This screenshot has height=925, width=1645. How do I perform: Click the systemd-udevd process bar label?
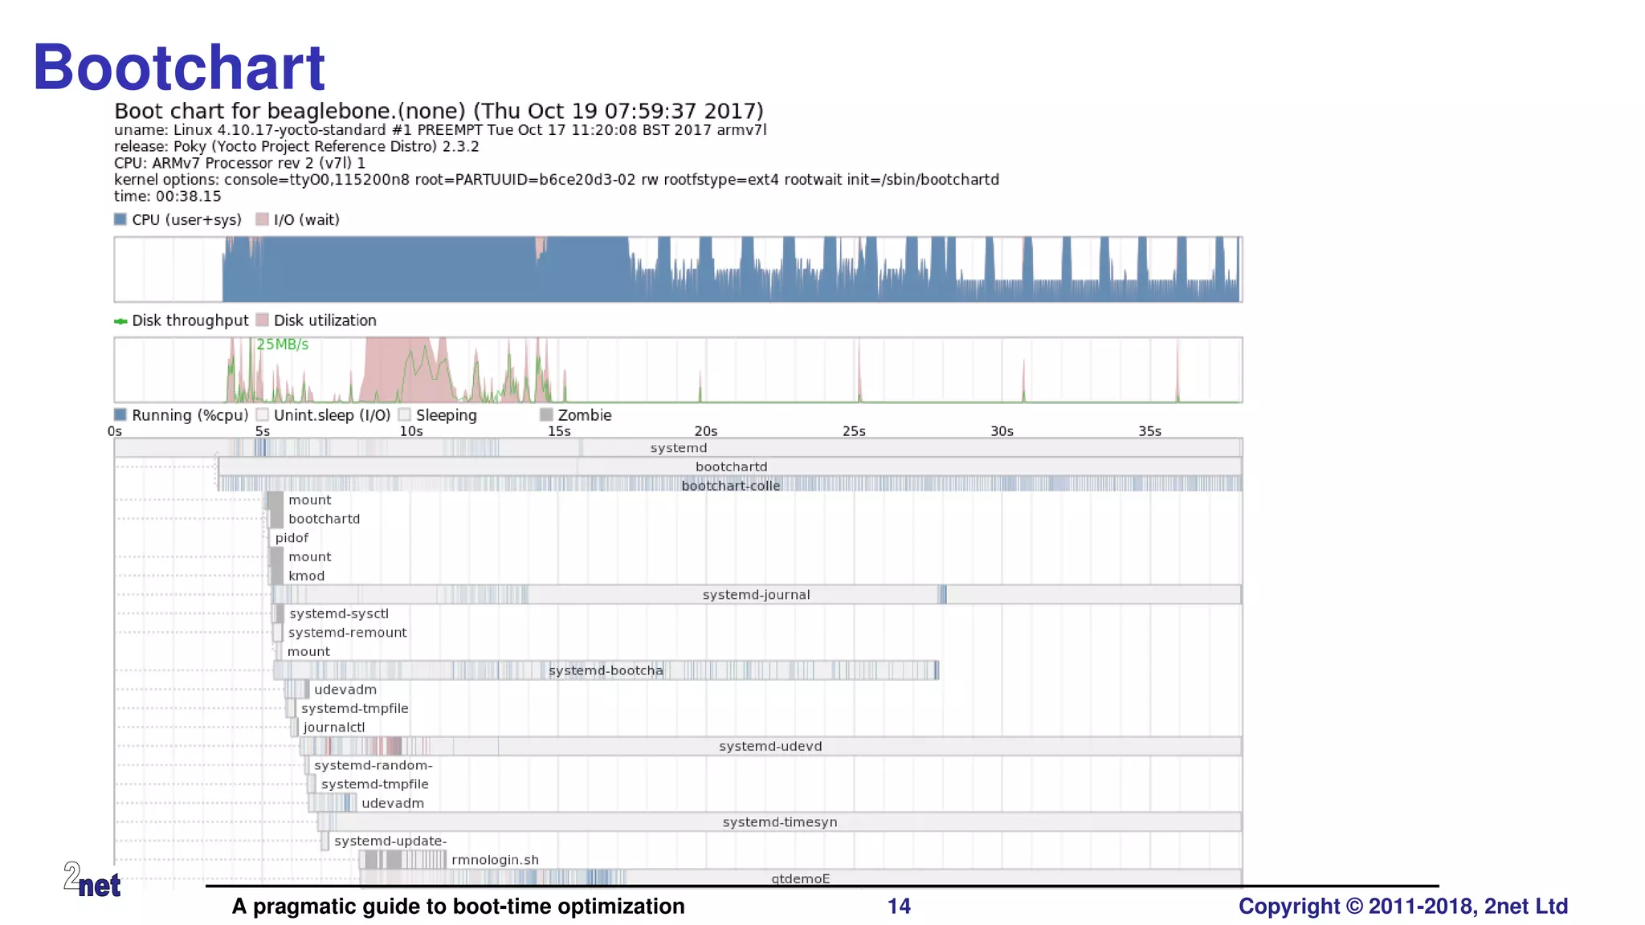point(770,746)
